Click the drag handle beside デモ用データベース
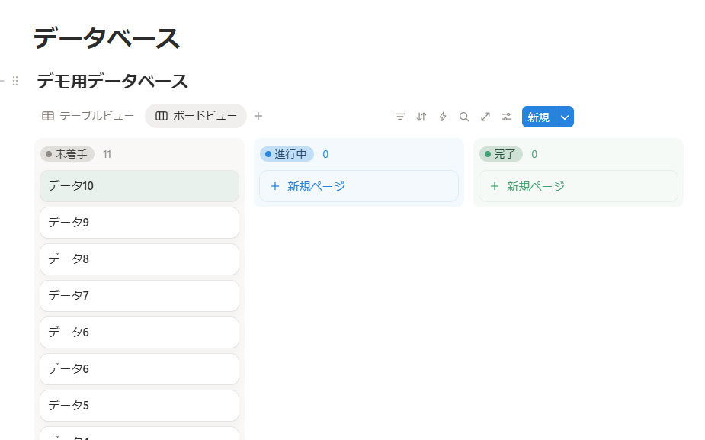The image size is (705, 440). tap(15, 81)
